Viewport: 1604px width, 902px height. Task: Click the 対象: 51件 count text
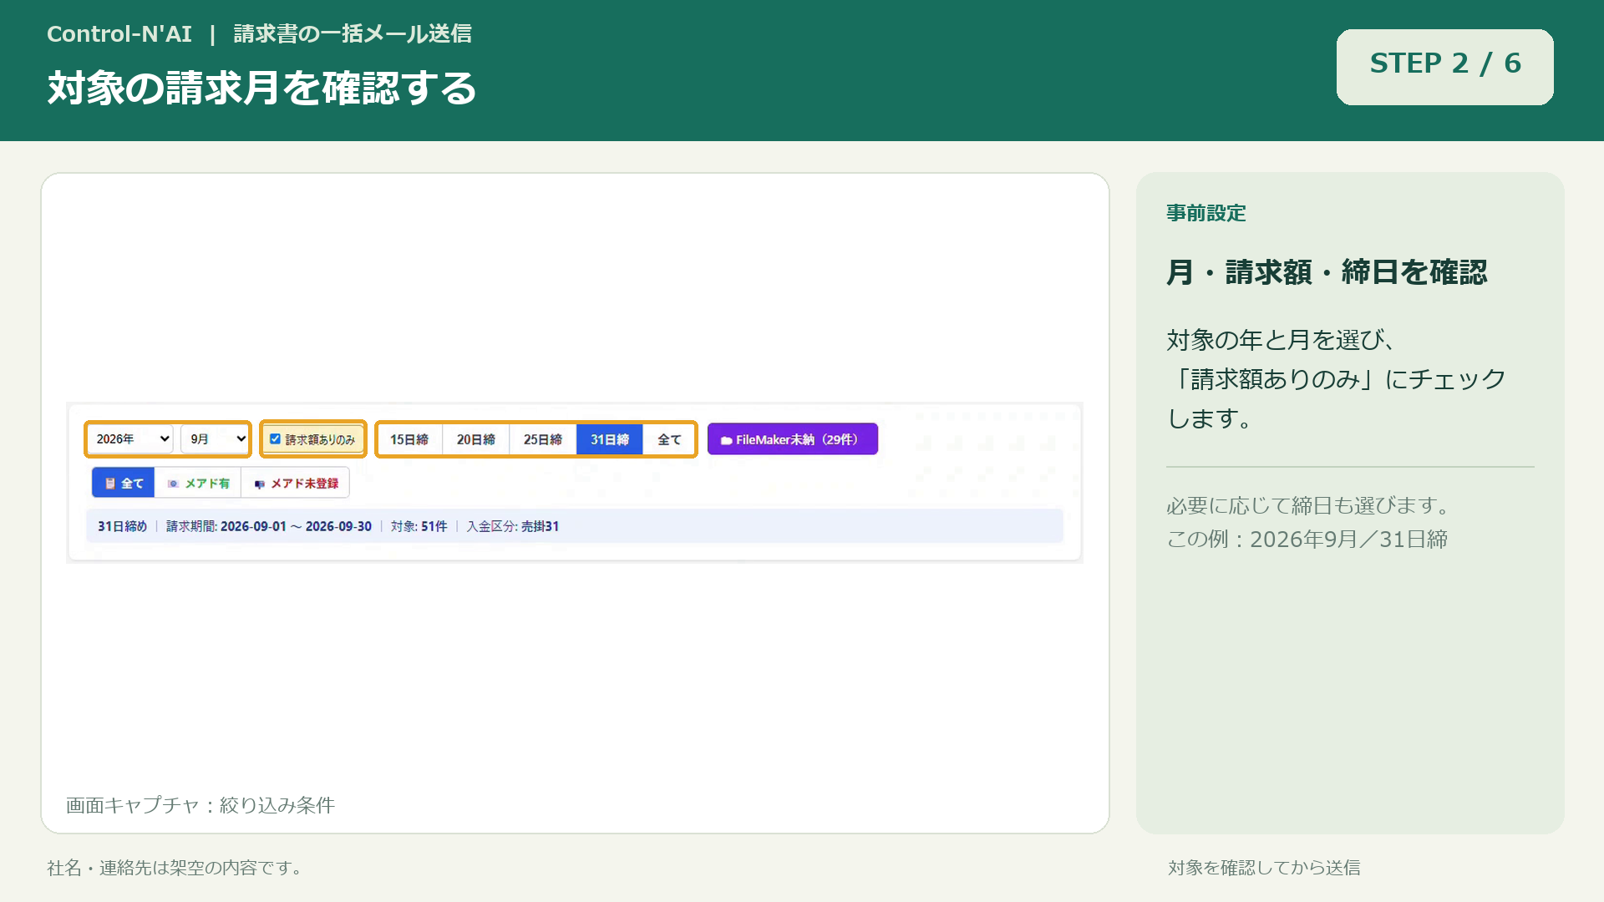click(419, 527)
